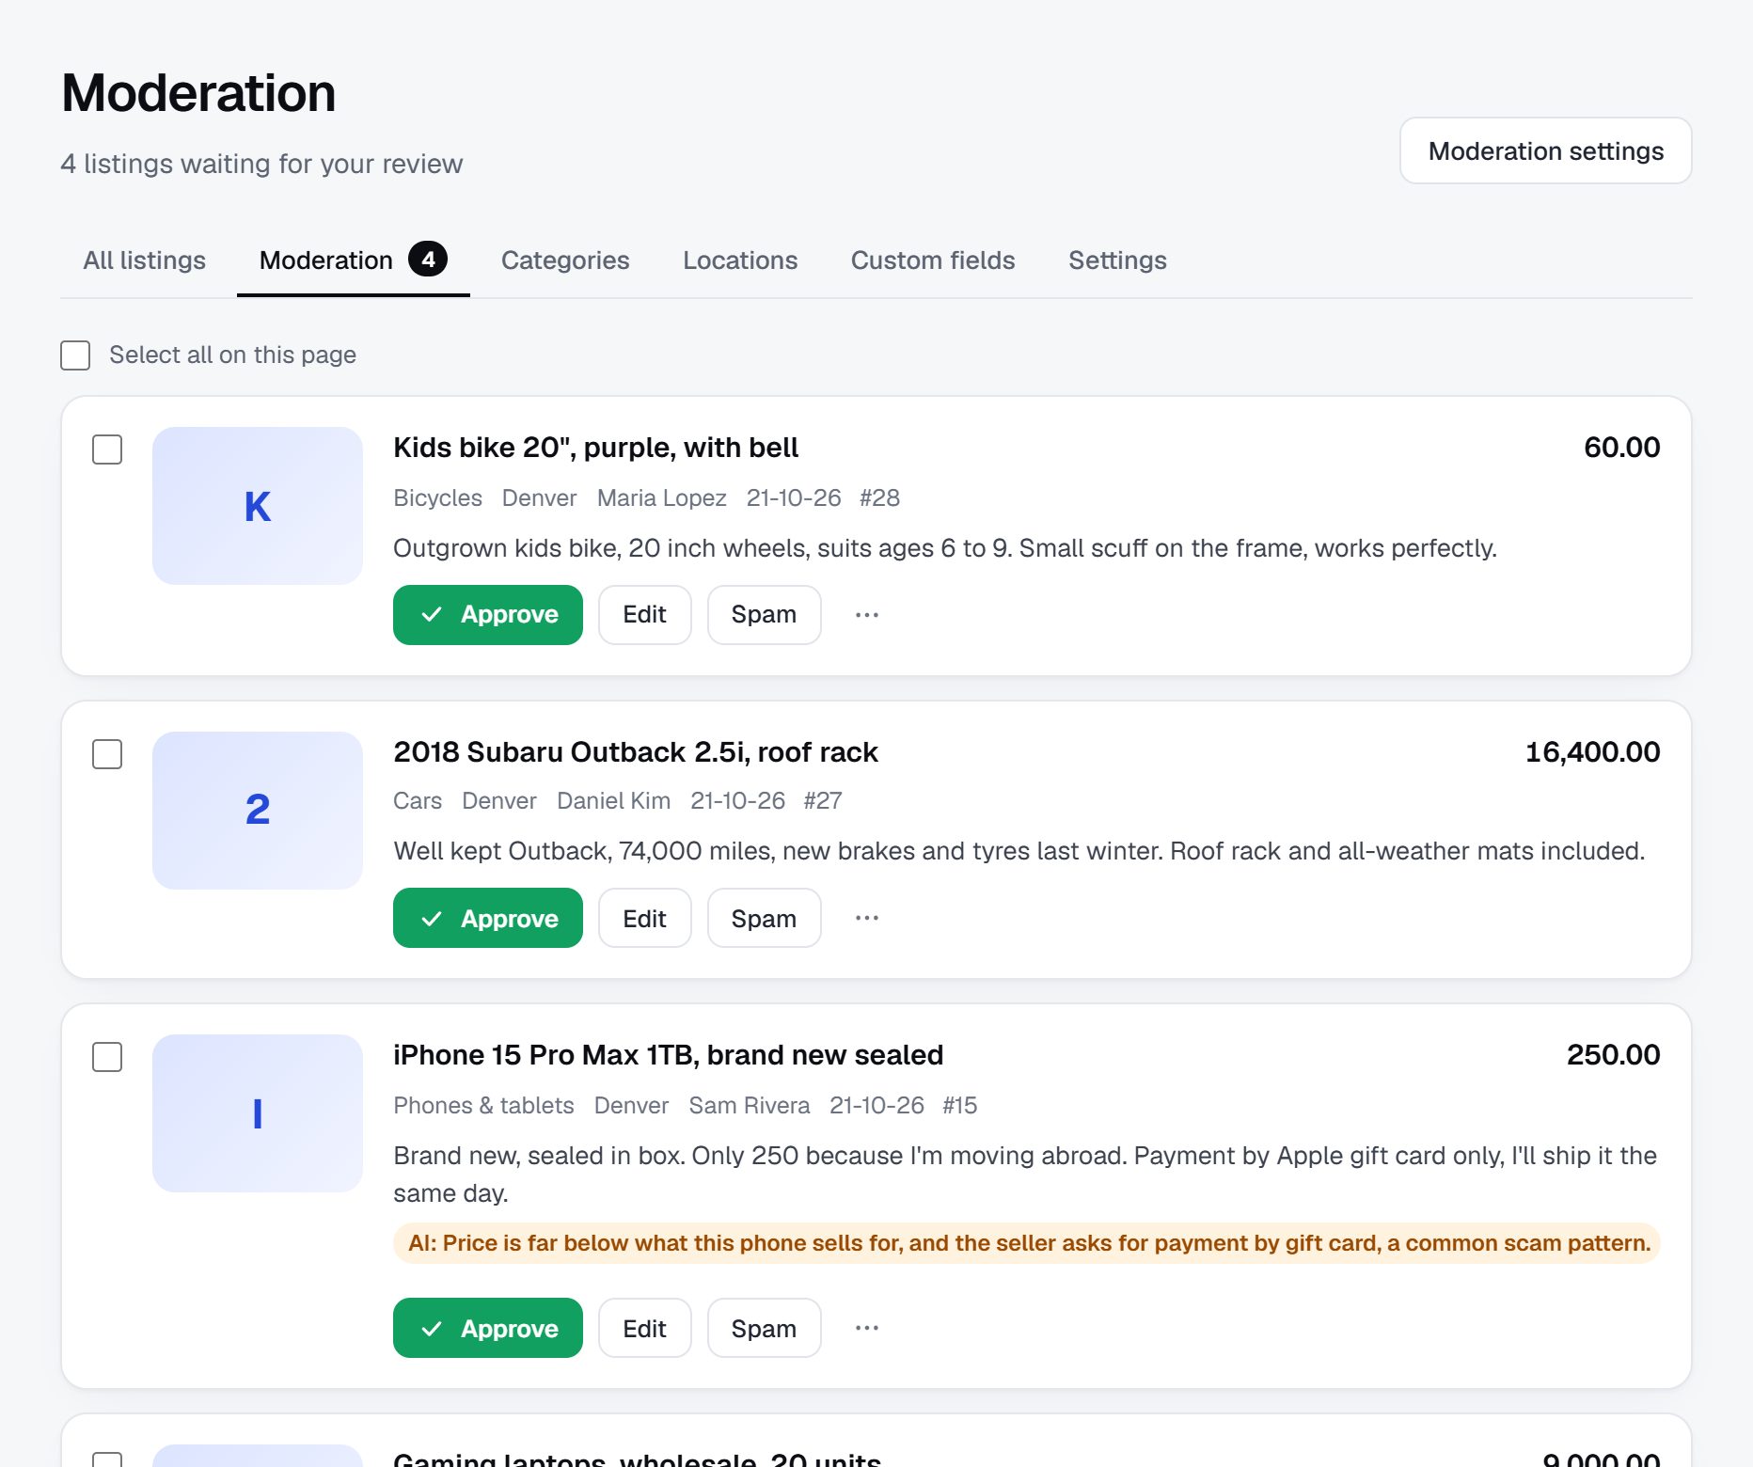Open Moderation settings
This screenshot has width=1753, height=1467.
coord(1545,150)
